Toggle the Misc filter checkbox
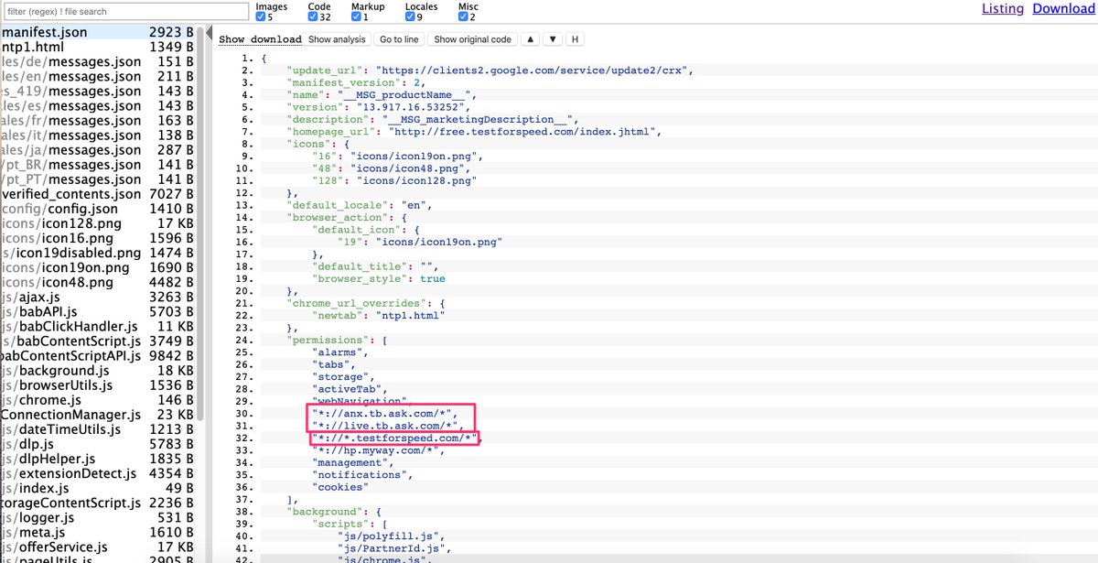1098x563 pixels. point(463,17)
